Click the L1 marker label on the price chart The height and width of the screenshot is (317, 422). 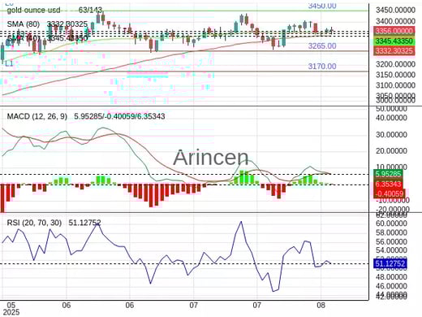[x=9, y=63]
